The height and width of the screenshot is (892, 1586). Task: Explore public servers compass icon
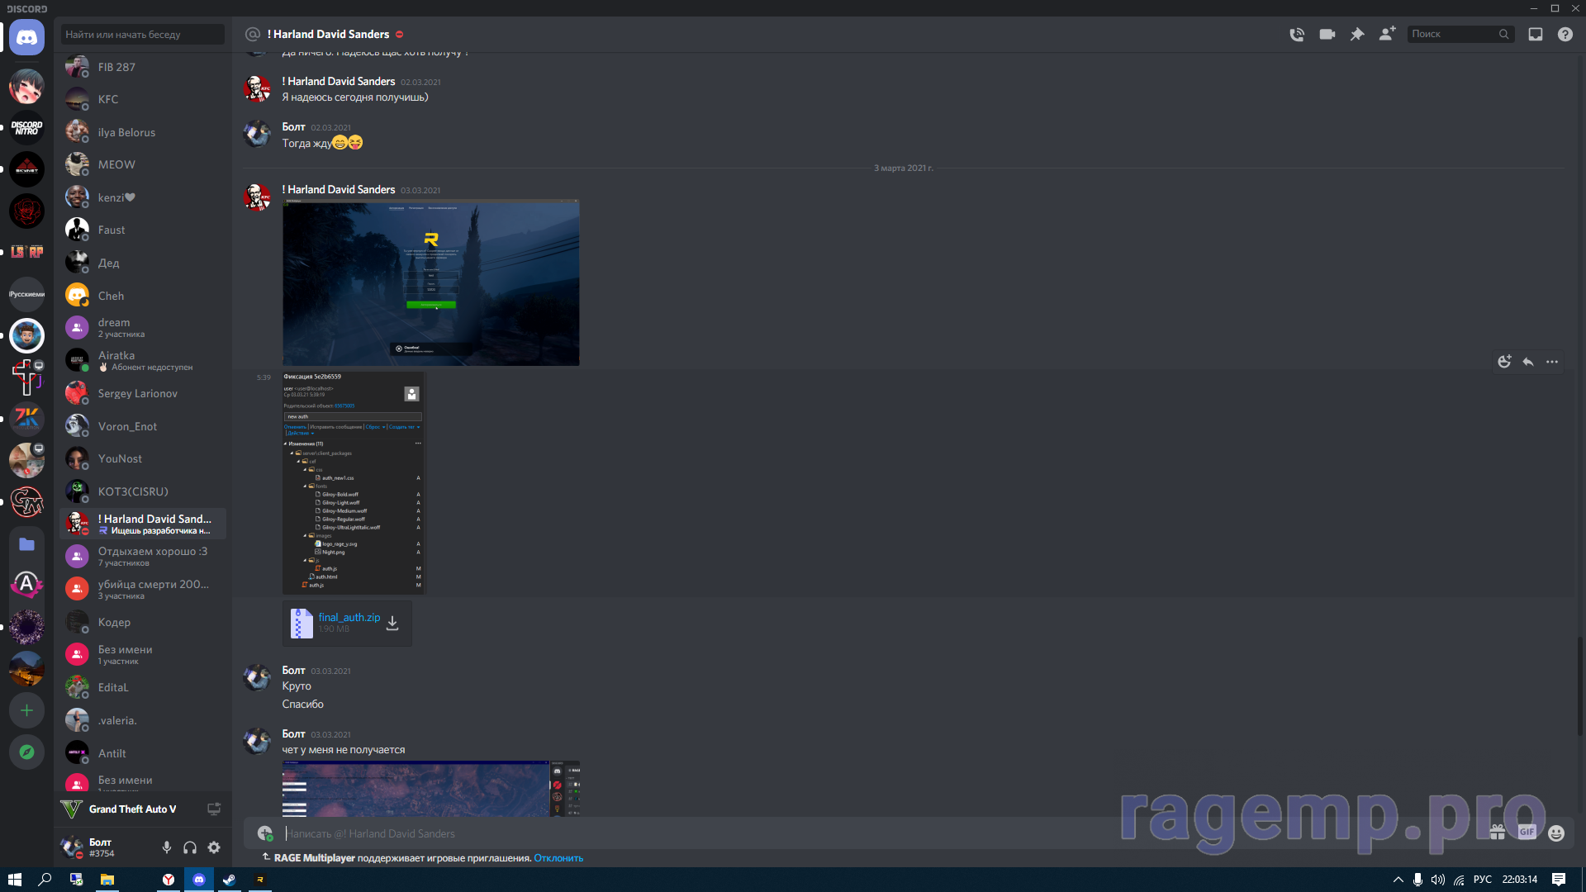pos(26,752)
